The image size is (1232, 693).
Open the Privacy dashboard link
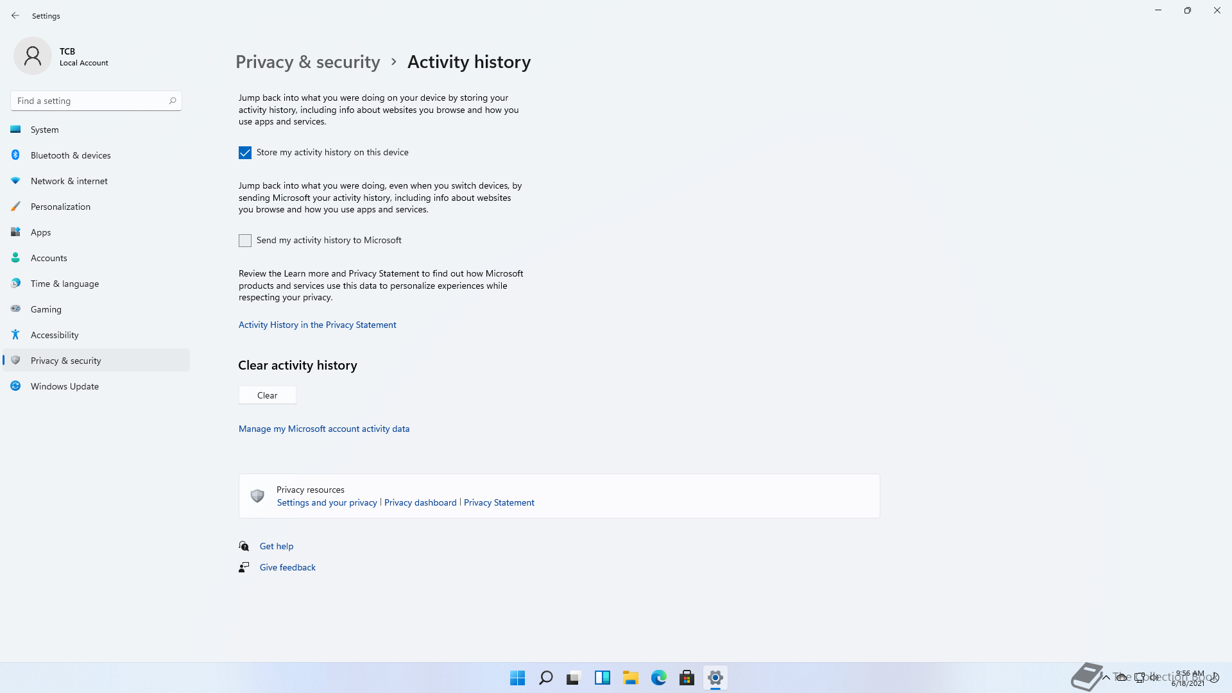420,502
